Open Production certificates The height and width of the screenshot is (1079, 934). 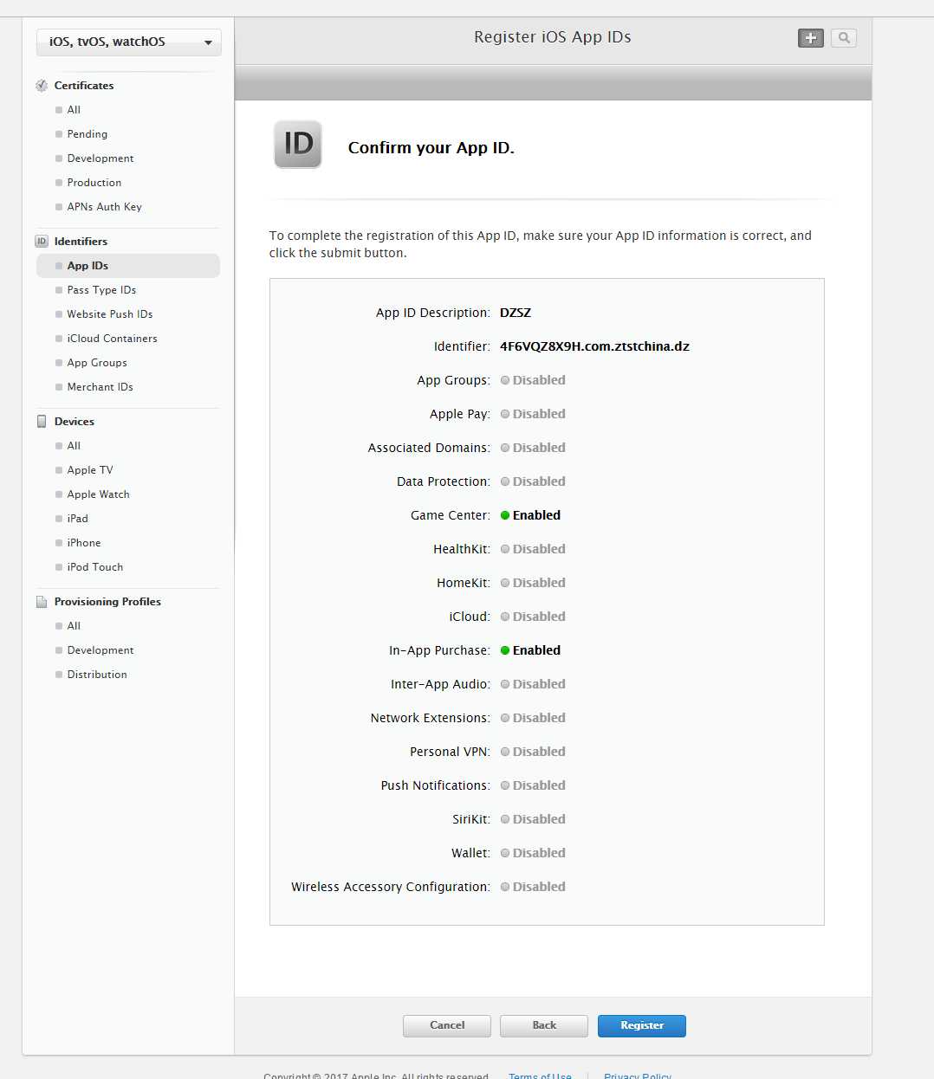point(94,183)
